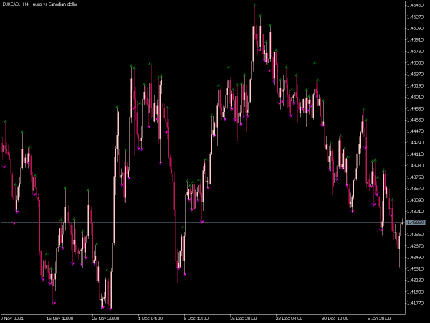Click the time label 23 Dec 04:00
This screenshot has height=323, width=430.
coord(289,319)
